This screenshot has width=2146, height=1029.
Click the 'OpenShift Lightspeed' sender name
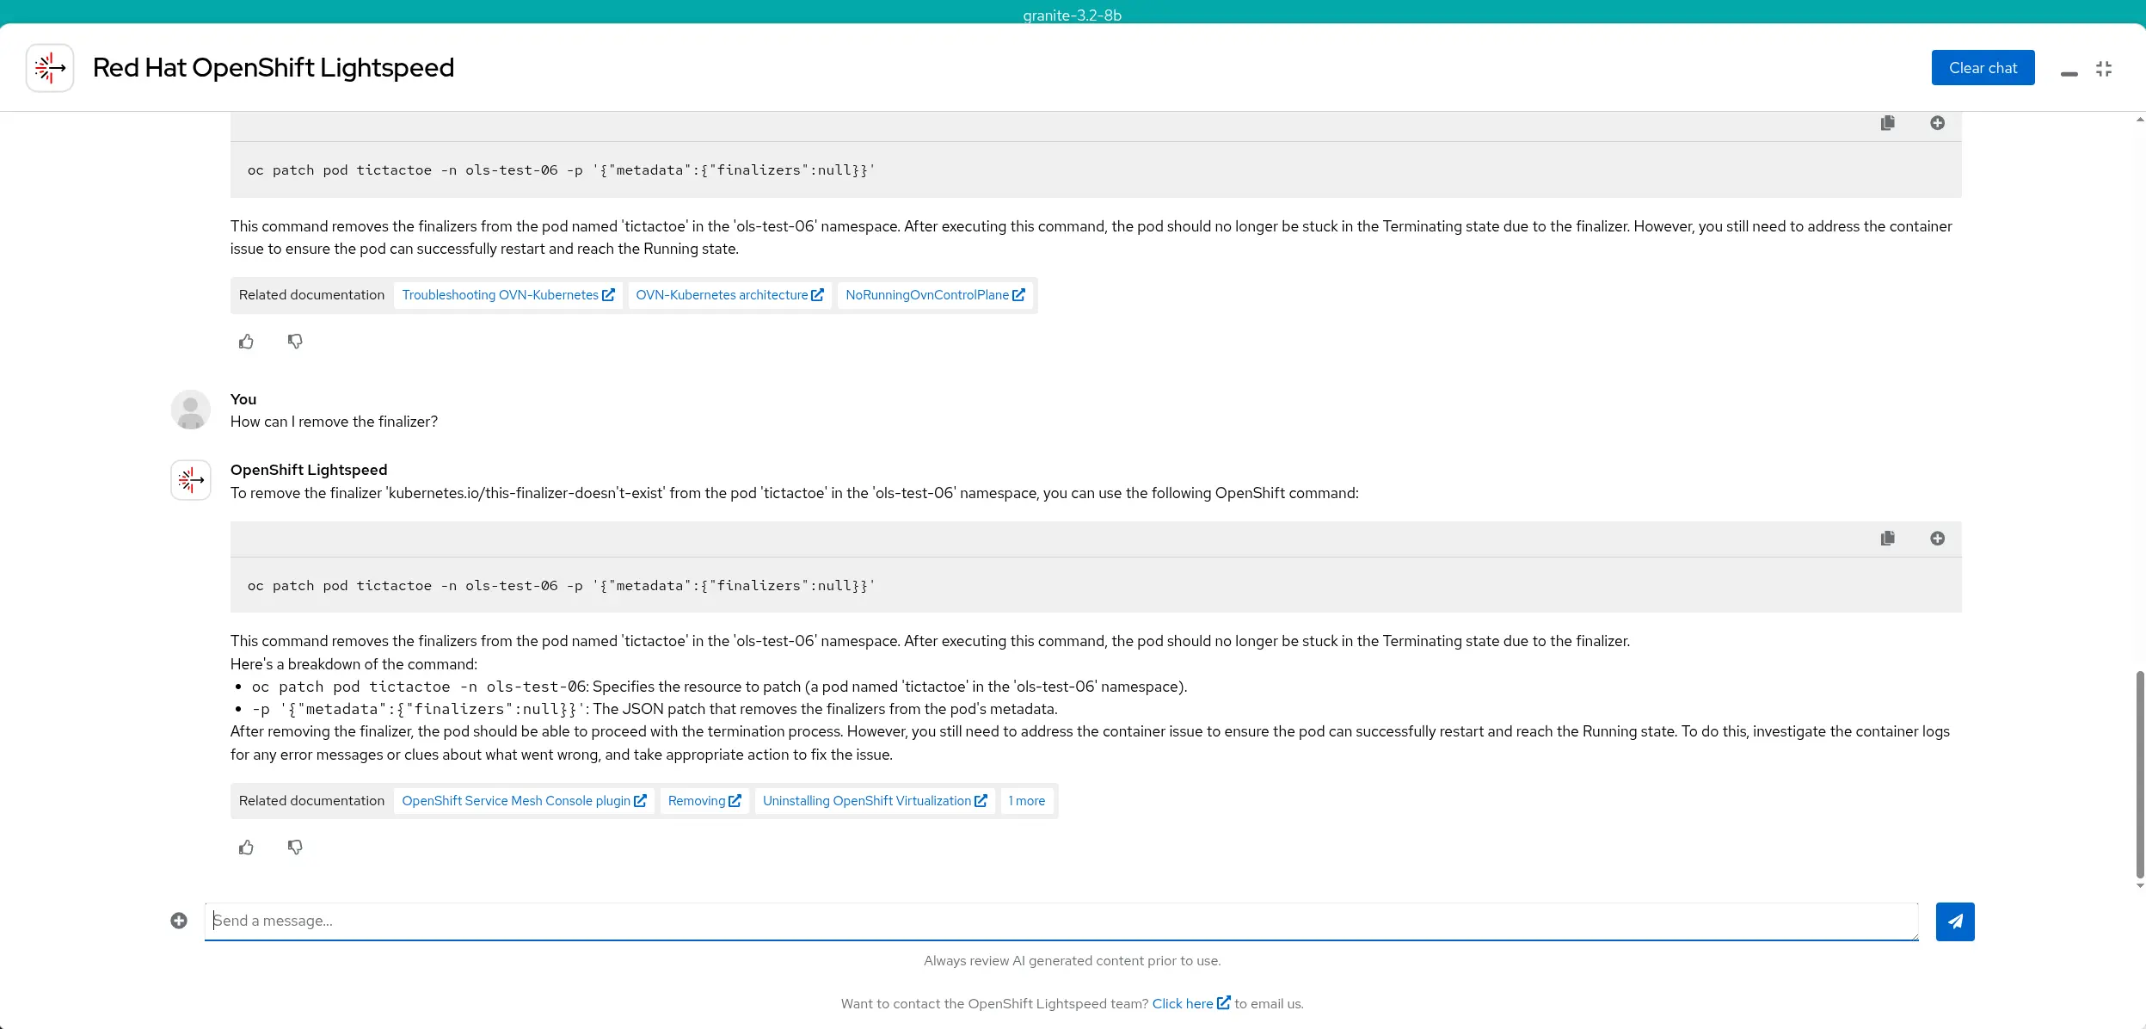(x=309, y=470)
